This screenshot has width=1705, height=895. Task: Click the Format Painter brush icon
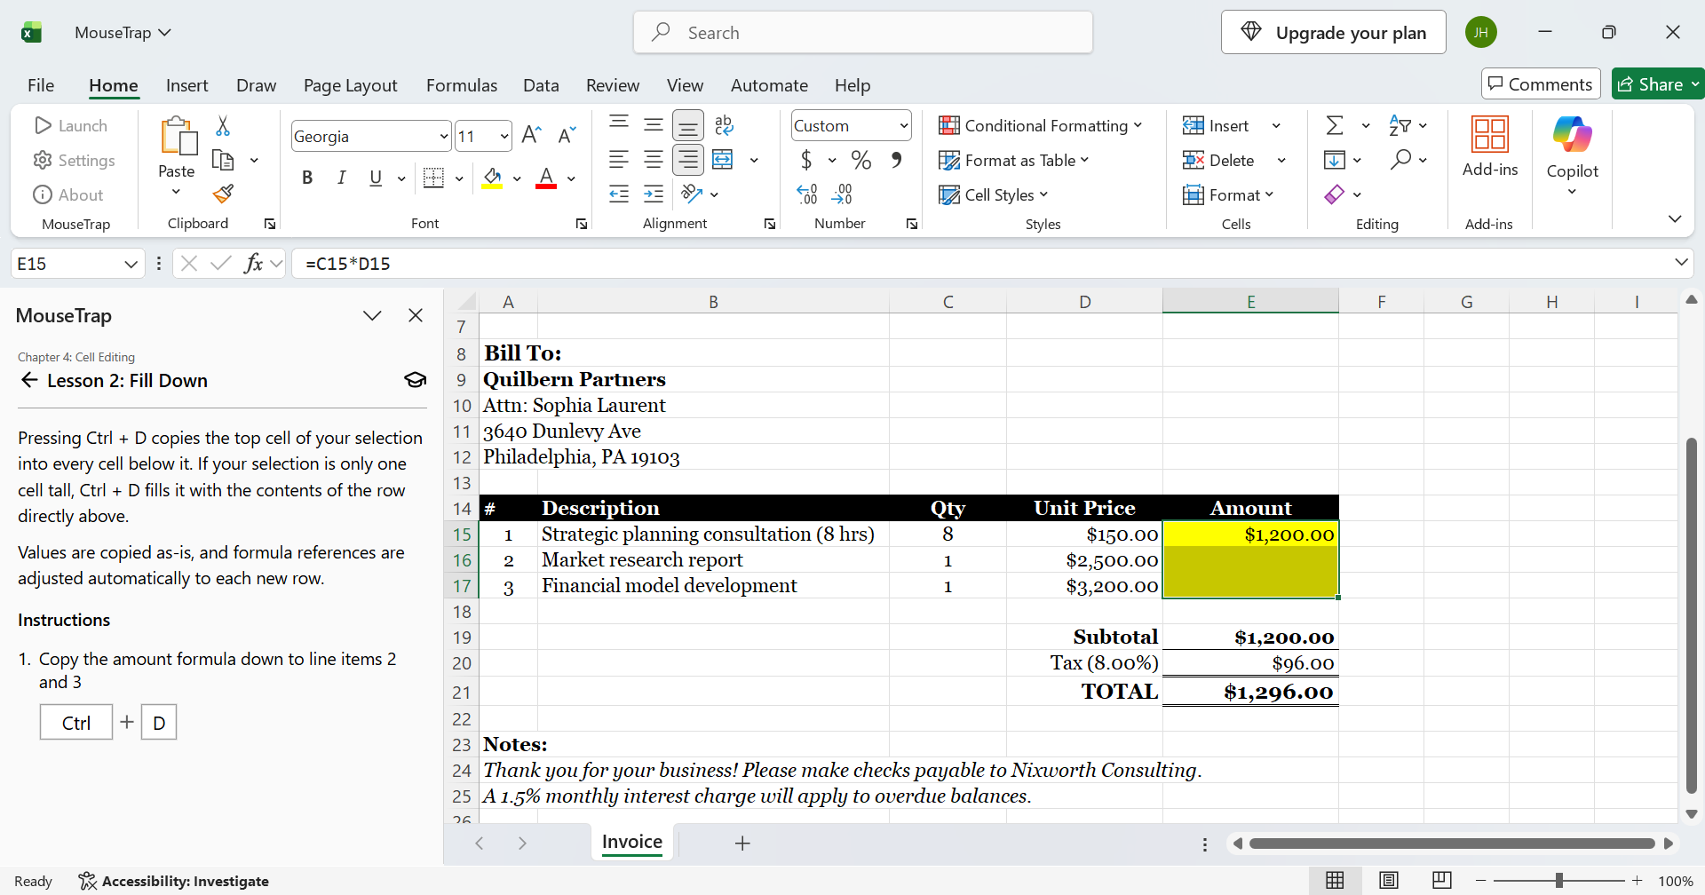click(223, 194)
